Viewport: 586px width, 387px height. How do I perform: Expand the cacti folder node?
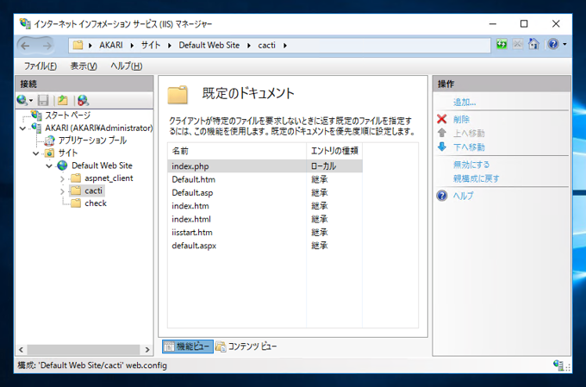tap(62, 191)
